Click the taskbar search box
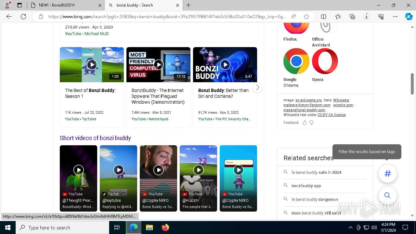The image size is (416, 234). 62,227
